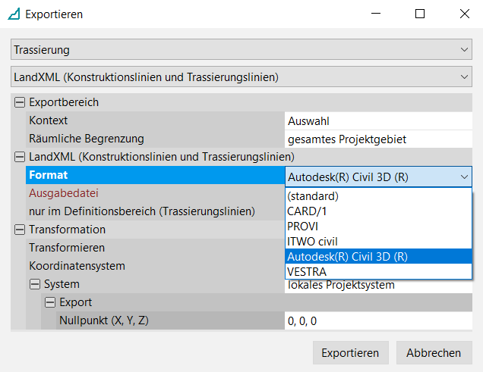Collapse the LandXML settings group
Image resolution: width=483 pixels, height=372 pixels.
tap(19, 157)
